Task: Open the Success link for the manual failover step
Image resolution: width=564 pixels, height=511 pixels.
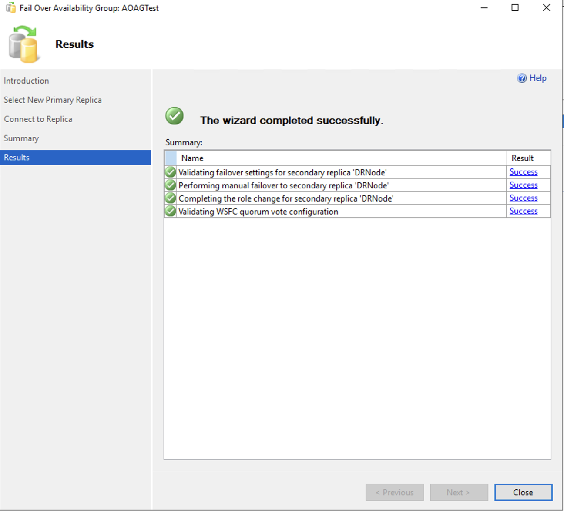Action: tap(523, 185)
